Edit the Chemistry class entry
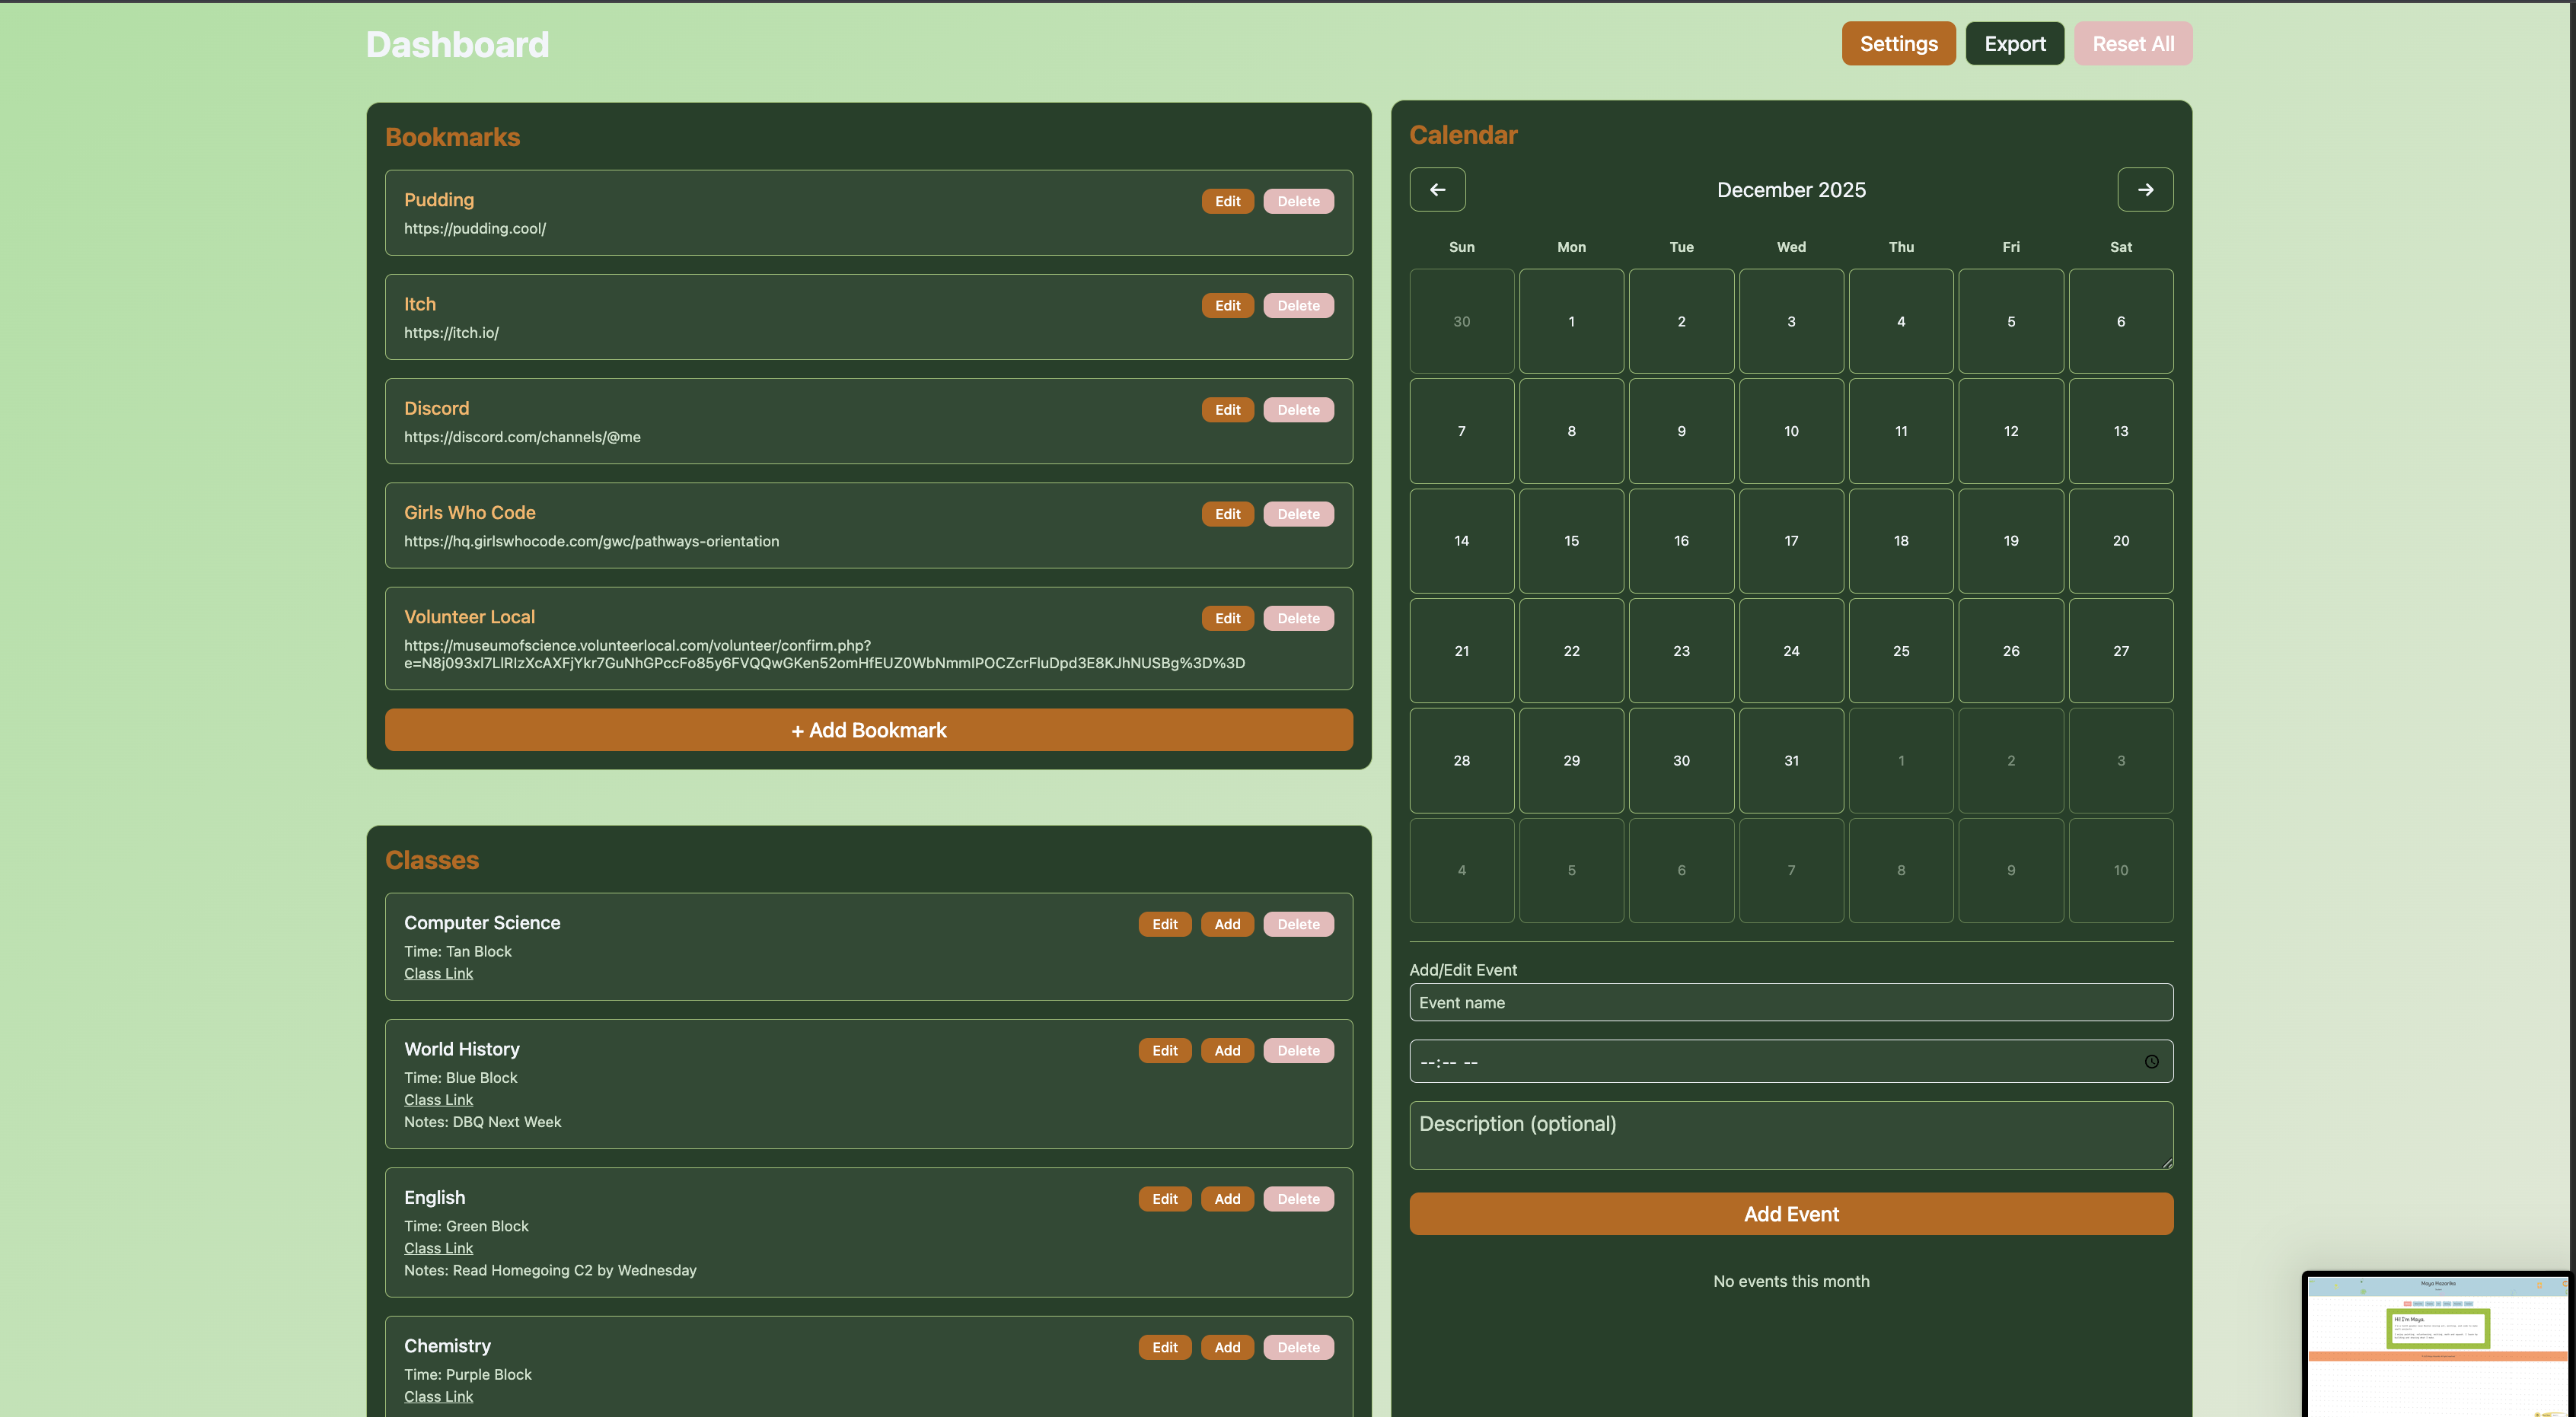 (x=1164, y=1347)
